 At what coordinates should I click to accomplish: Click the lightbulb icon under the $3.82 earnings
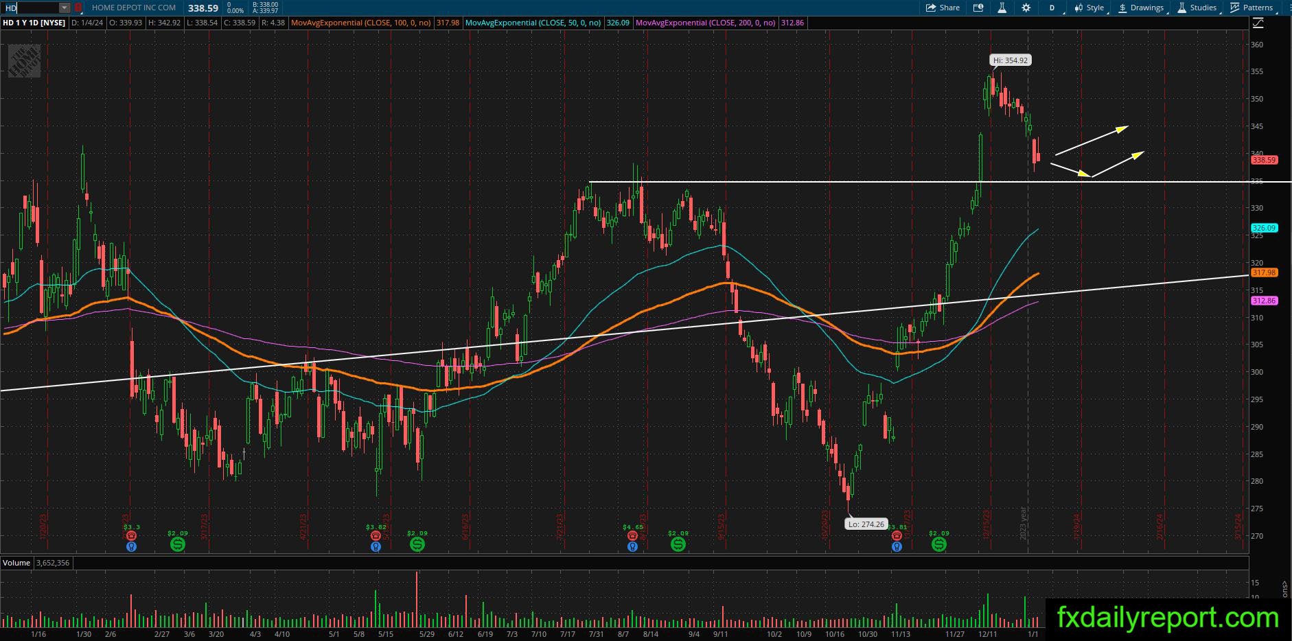pyautogui.click(x=376, y=547)
